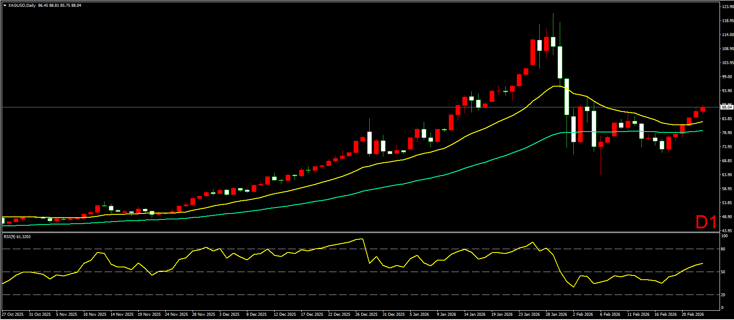Select the 20 Feb 2026 date label
The height and width of the screenshot is (320, 734).
click(693, 314)
